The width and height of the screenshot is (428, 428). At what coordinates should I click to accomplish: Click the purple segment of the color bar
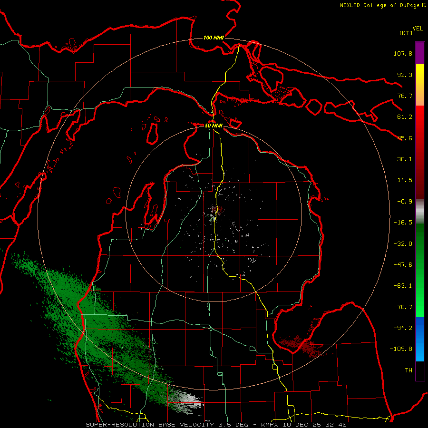tap(420, 53)
